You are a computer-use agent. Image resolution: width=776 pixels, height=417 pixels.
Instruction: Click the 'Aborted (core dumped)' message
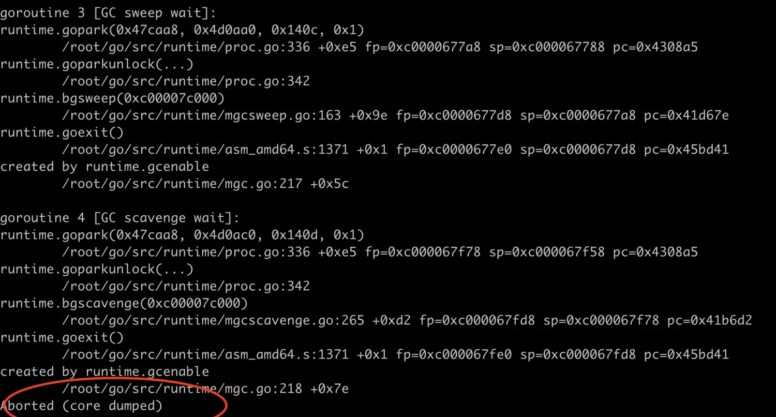point(81,406)
